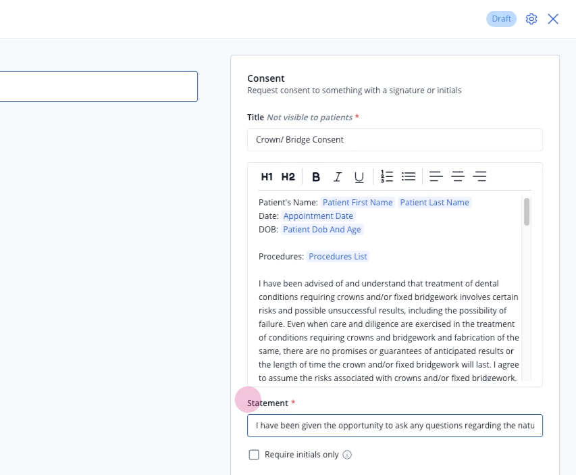576x475 pixels.
Task: Click inside the consent paragraph text
Action: pos(389,331)
